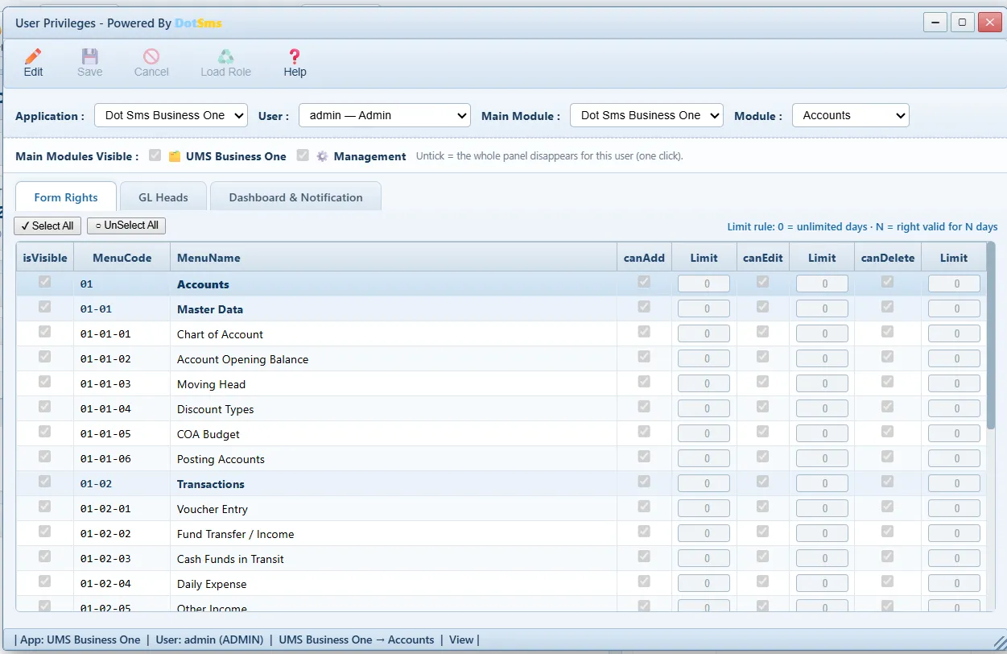The width and height of the screenshot is (1007, 654).
Task: Click the Voucher Entry menu name
Action: pyautogui.click(x=213, y=509)
